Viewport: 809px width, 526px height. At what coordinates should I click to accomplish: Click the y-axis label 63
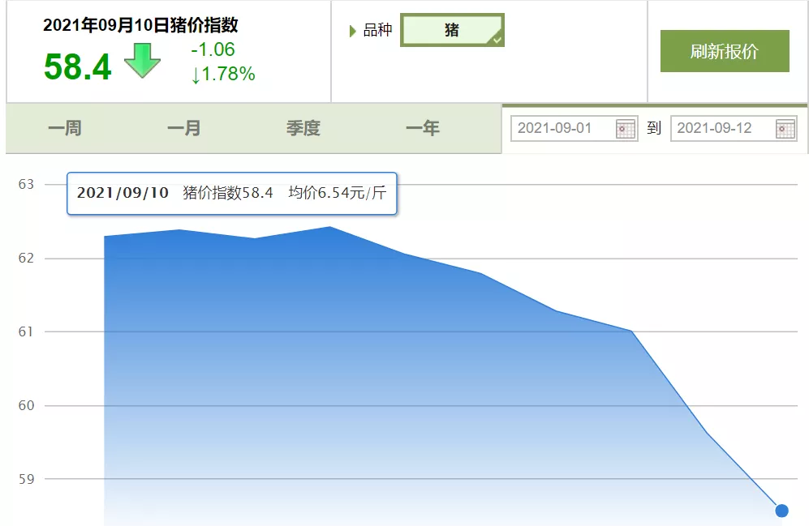26,184
